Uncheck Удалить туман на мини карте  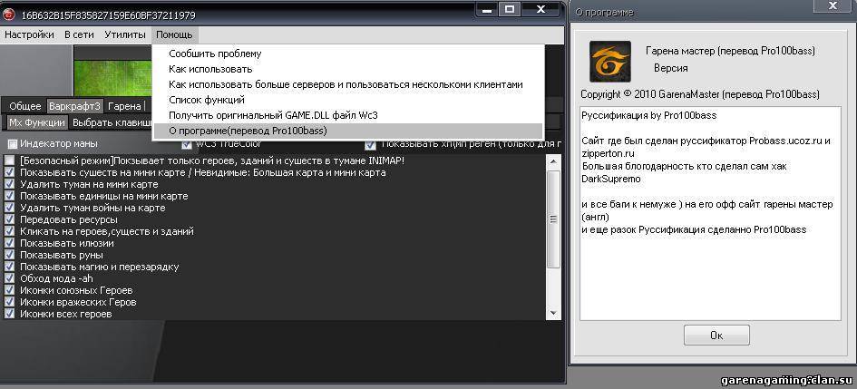[9, 184]
